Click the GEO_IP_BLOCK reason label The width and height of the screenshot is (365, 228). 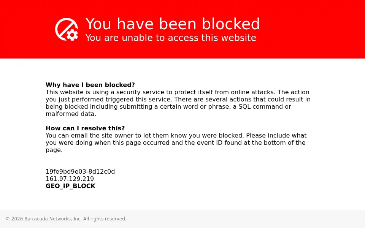[x=71, y=186]
